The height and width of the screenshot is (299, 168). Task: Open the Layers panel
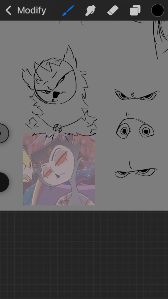[135, 10]
